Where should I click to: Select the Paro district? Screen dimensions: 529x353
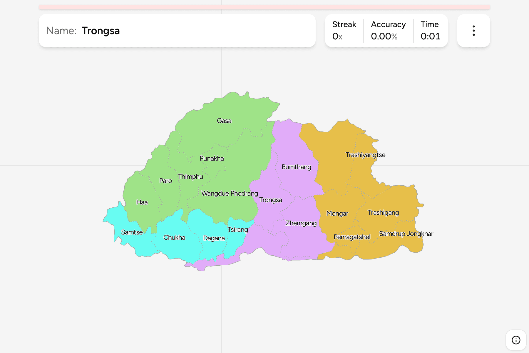(165, 181)
